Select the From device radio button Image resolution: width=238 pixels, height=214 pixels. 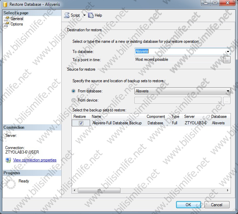[73, 100]
